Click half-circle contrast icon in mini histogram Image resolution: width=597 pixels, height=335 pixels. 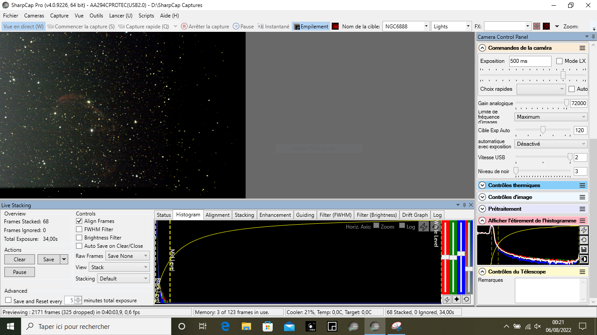click(x=584, y=259)
